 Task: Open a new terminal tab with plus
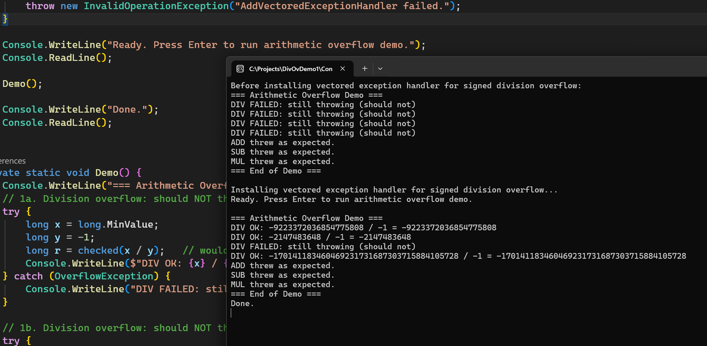pos(365,69)
